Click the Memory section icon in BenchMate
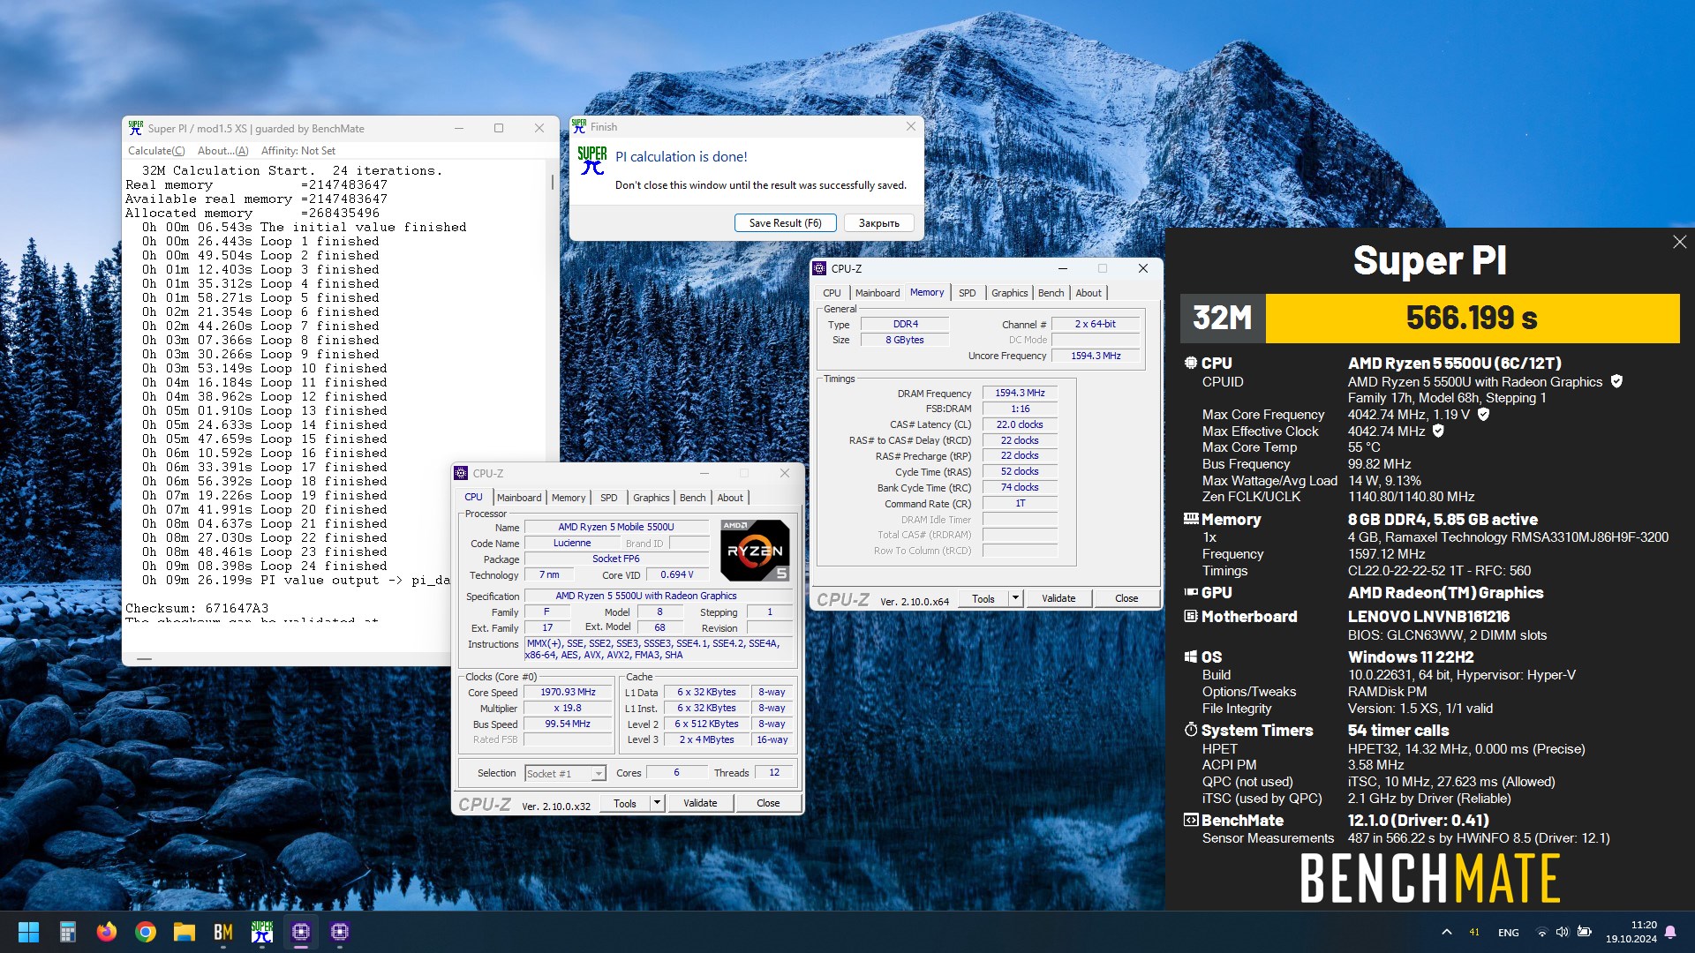The image size is (1695, 953). [x=1191, y=519]
